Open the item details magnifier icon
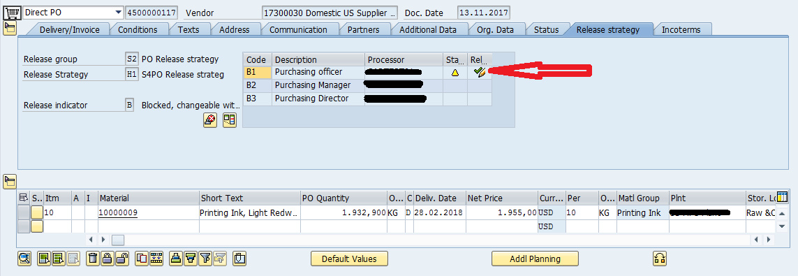 pyautogui.click(x=24, y=259)
